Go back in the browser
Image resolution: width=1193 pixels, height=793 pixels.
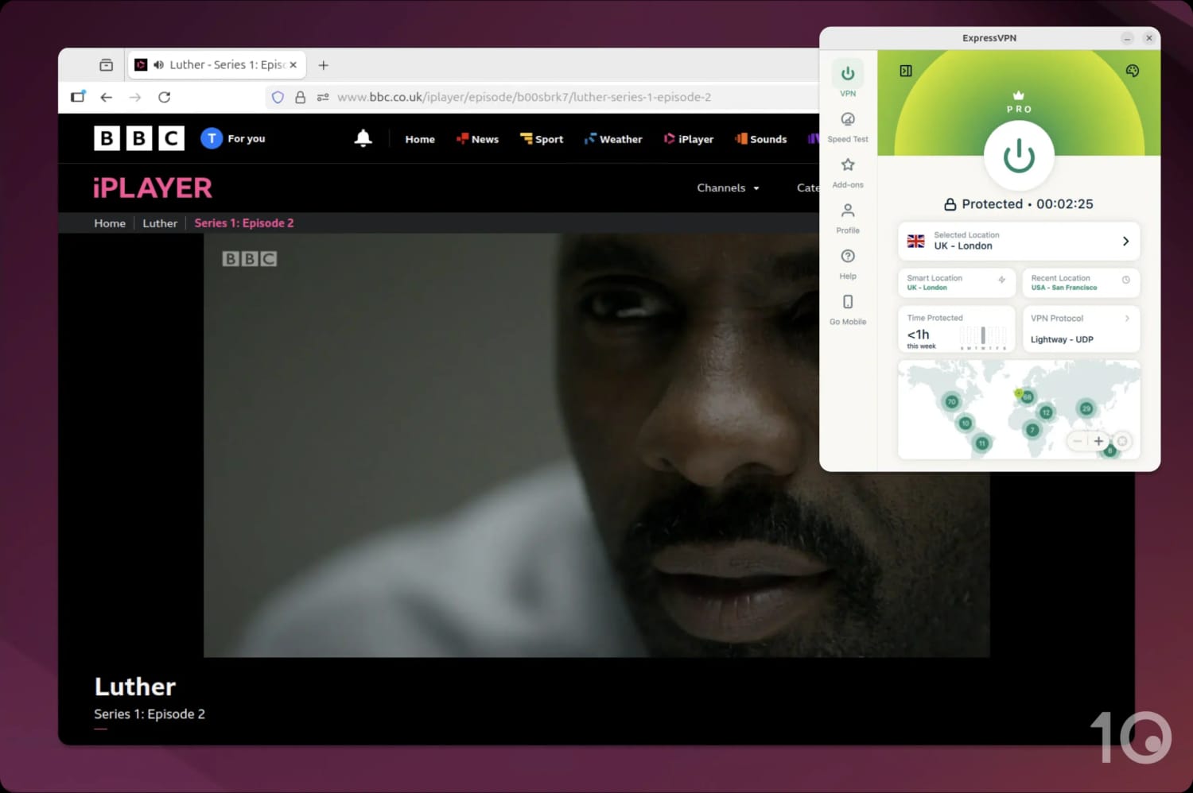coord(106,97)
